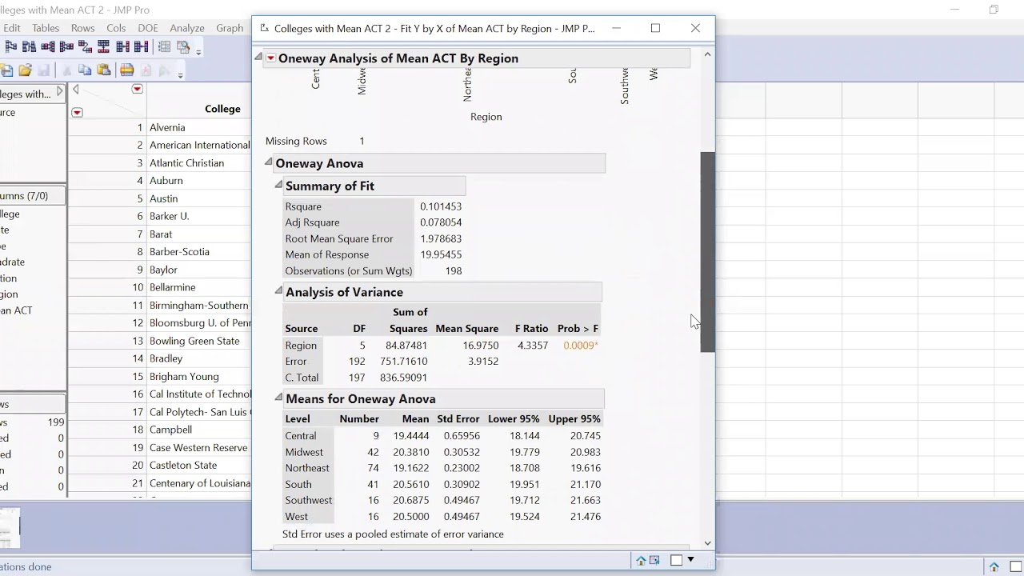
Task: Click the Paste clipboard icon
Action: pos(103,70)
